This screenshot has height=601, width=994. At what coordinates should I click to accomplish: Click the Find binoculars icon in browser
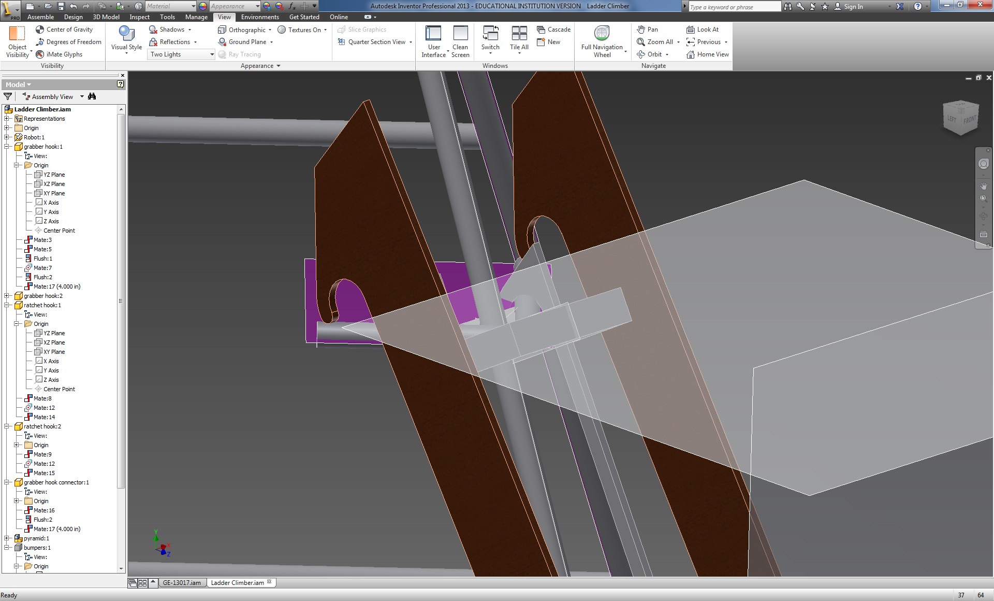click(92, 96)
